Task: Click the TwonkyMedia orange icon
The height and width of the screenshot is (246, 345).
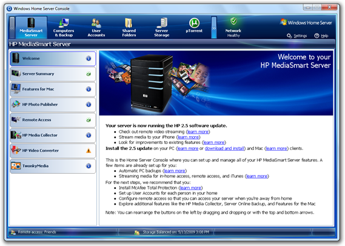Action: tap(16, 166)
